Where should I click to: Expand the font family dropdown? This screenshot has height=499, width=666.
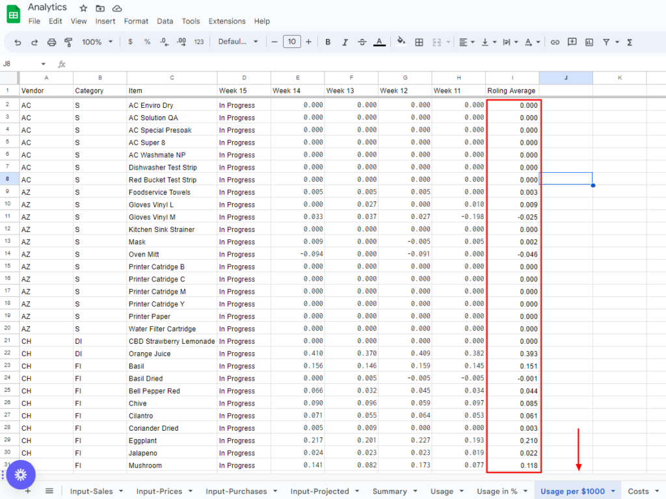coord(238,42)
